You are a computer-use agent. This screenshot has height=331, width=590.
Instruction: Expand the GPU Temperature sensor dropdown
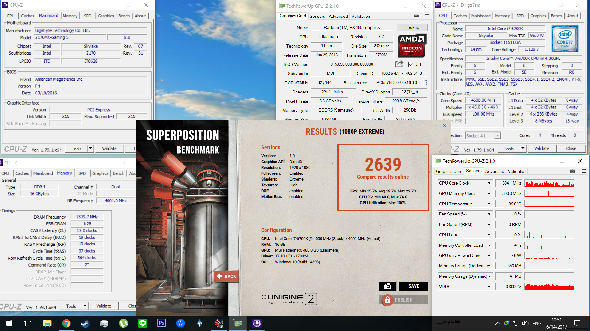[x=489, y=204]
